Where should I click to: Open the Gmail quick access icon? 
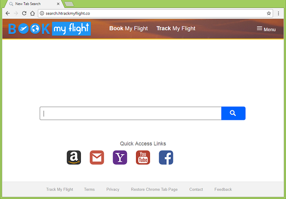(97, 157)
